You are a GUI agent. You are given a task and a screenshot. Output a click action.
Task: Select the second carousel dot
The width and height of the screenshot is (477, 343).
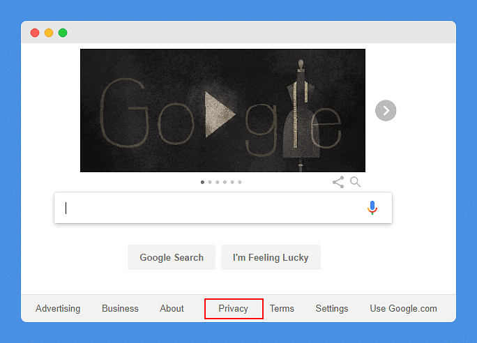[x=210, y=182]
